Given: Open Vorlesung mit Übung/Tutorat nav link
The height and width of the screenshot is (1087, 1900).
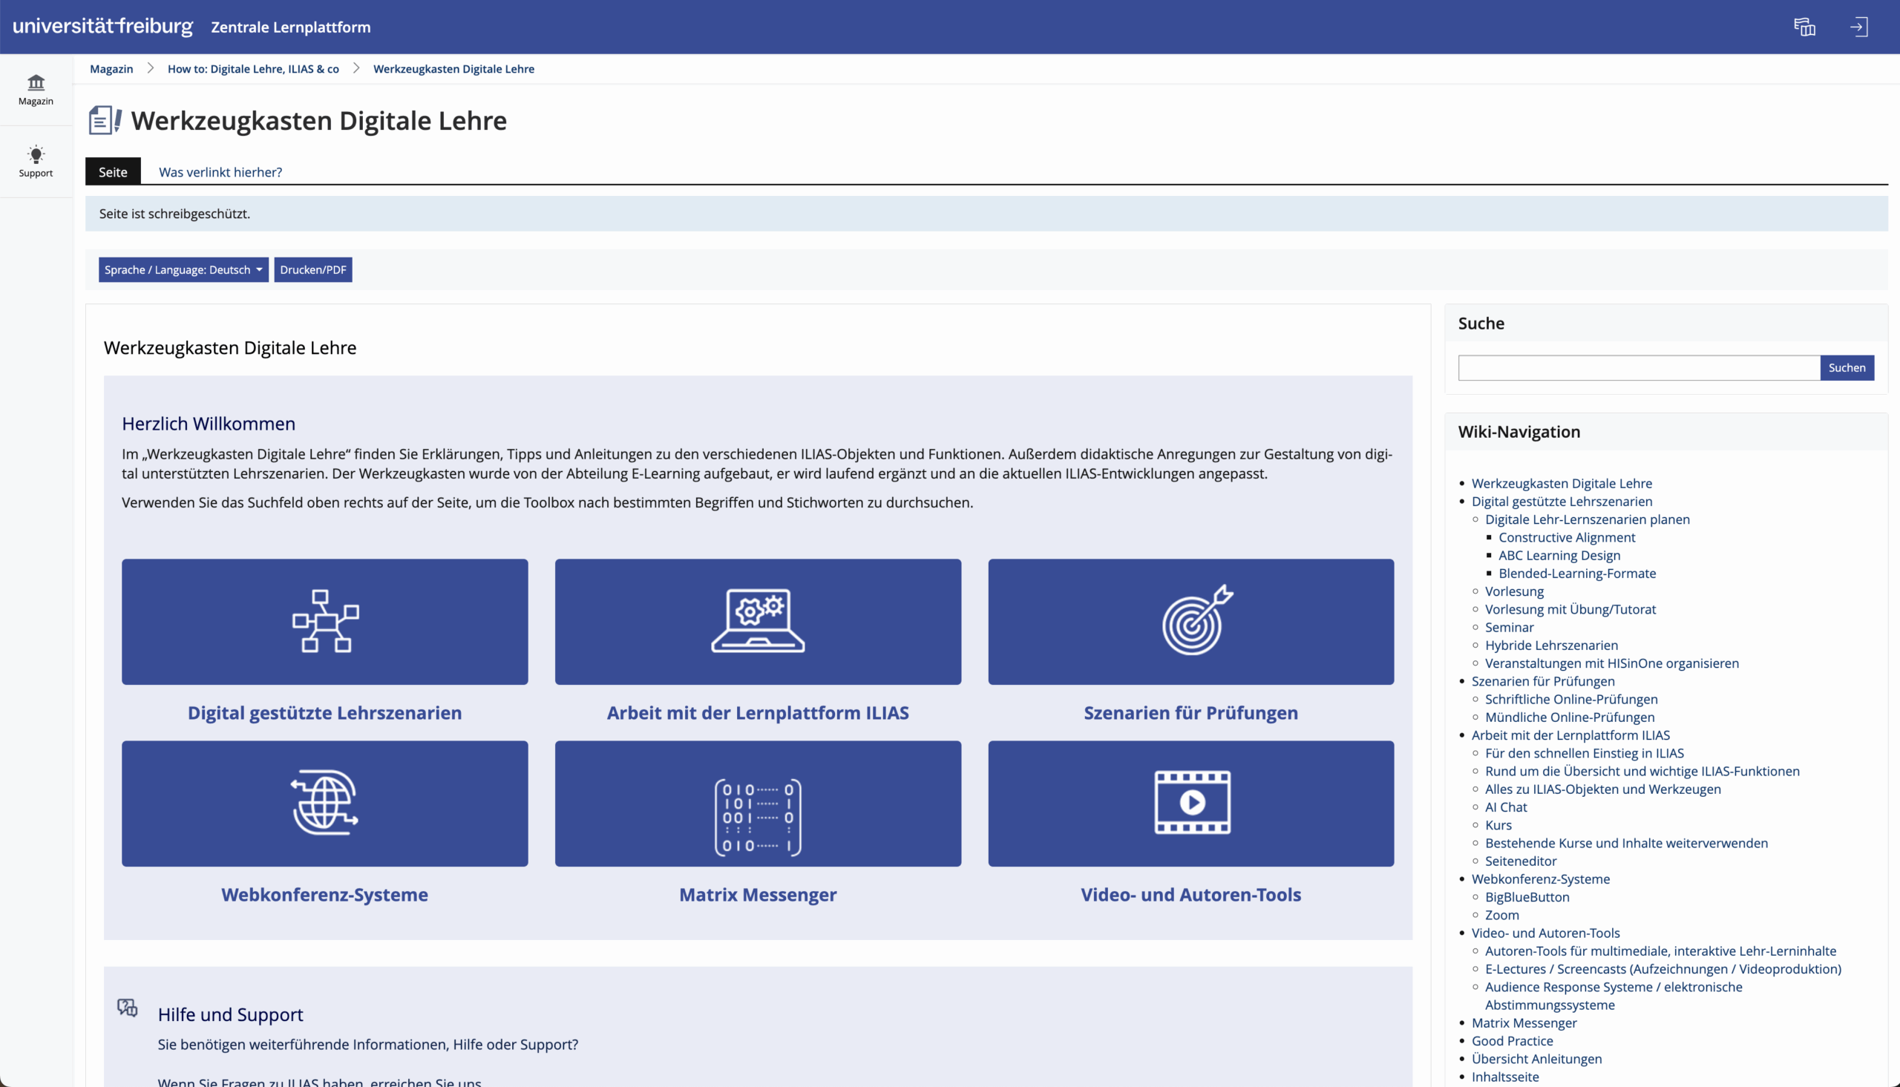Looking at the screenshot, I should point(1570,608).
